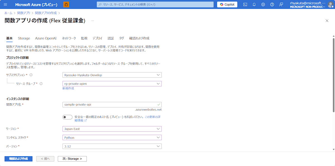
Task: Click the 関数アプリ名 input field
Action: coord(112,104)
